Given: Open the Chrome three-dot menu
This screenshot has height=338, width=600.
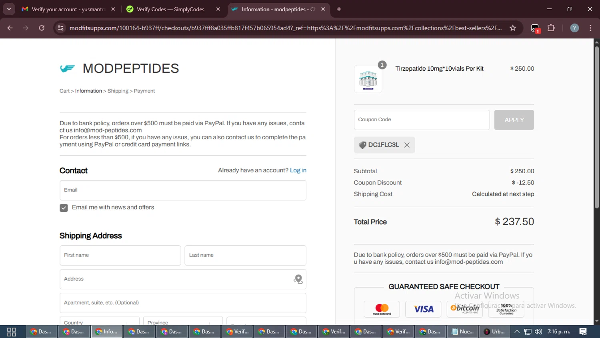Looking at the screenshot, I should (x=590, y=28).
